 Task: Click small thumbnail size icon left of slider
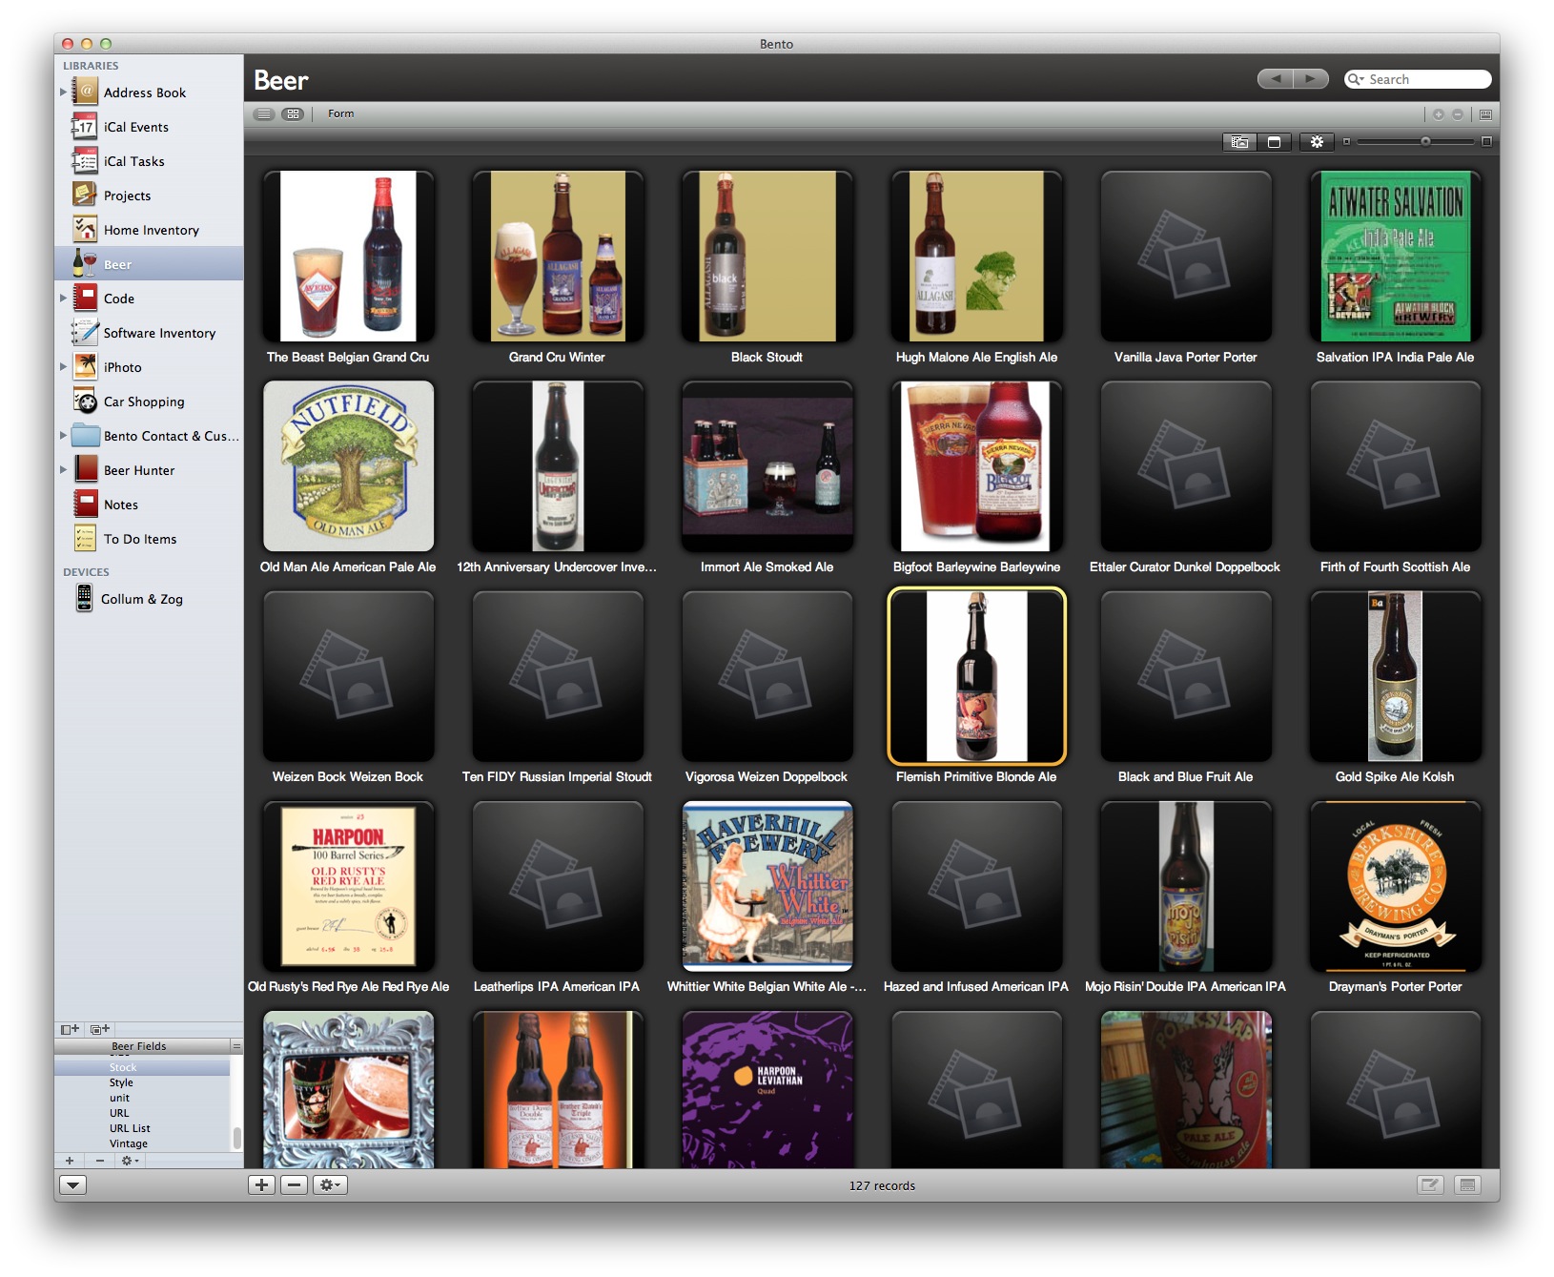tap(1346, 141)
